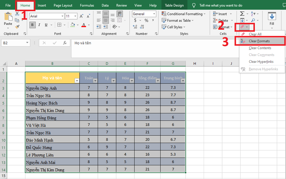Toggle Bottom Align
The width and height of the screenshot is (286, 179).
click(x=113, y=15)
